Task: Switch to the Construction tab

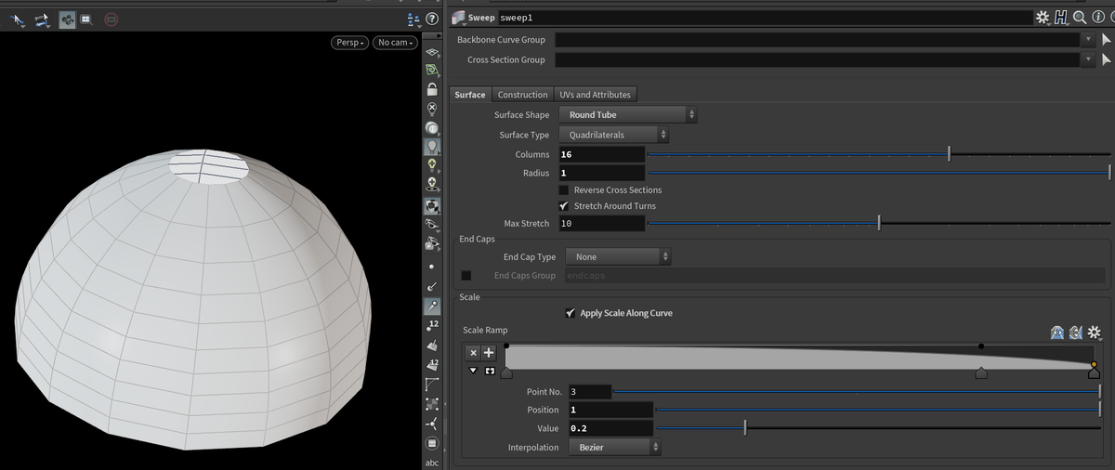Action: point(522,95)
